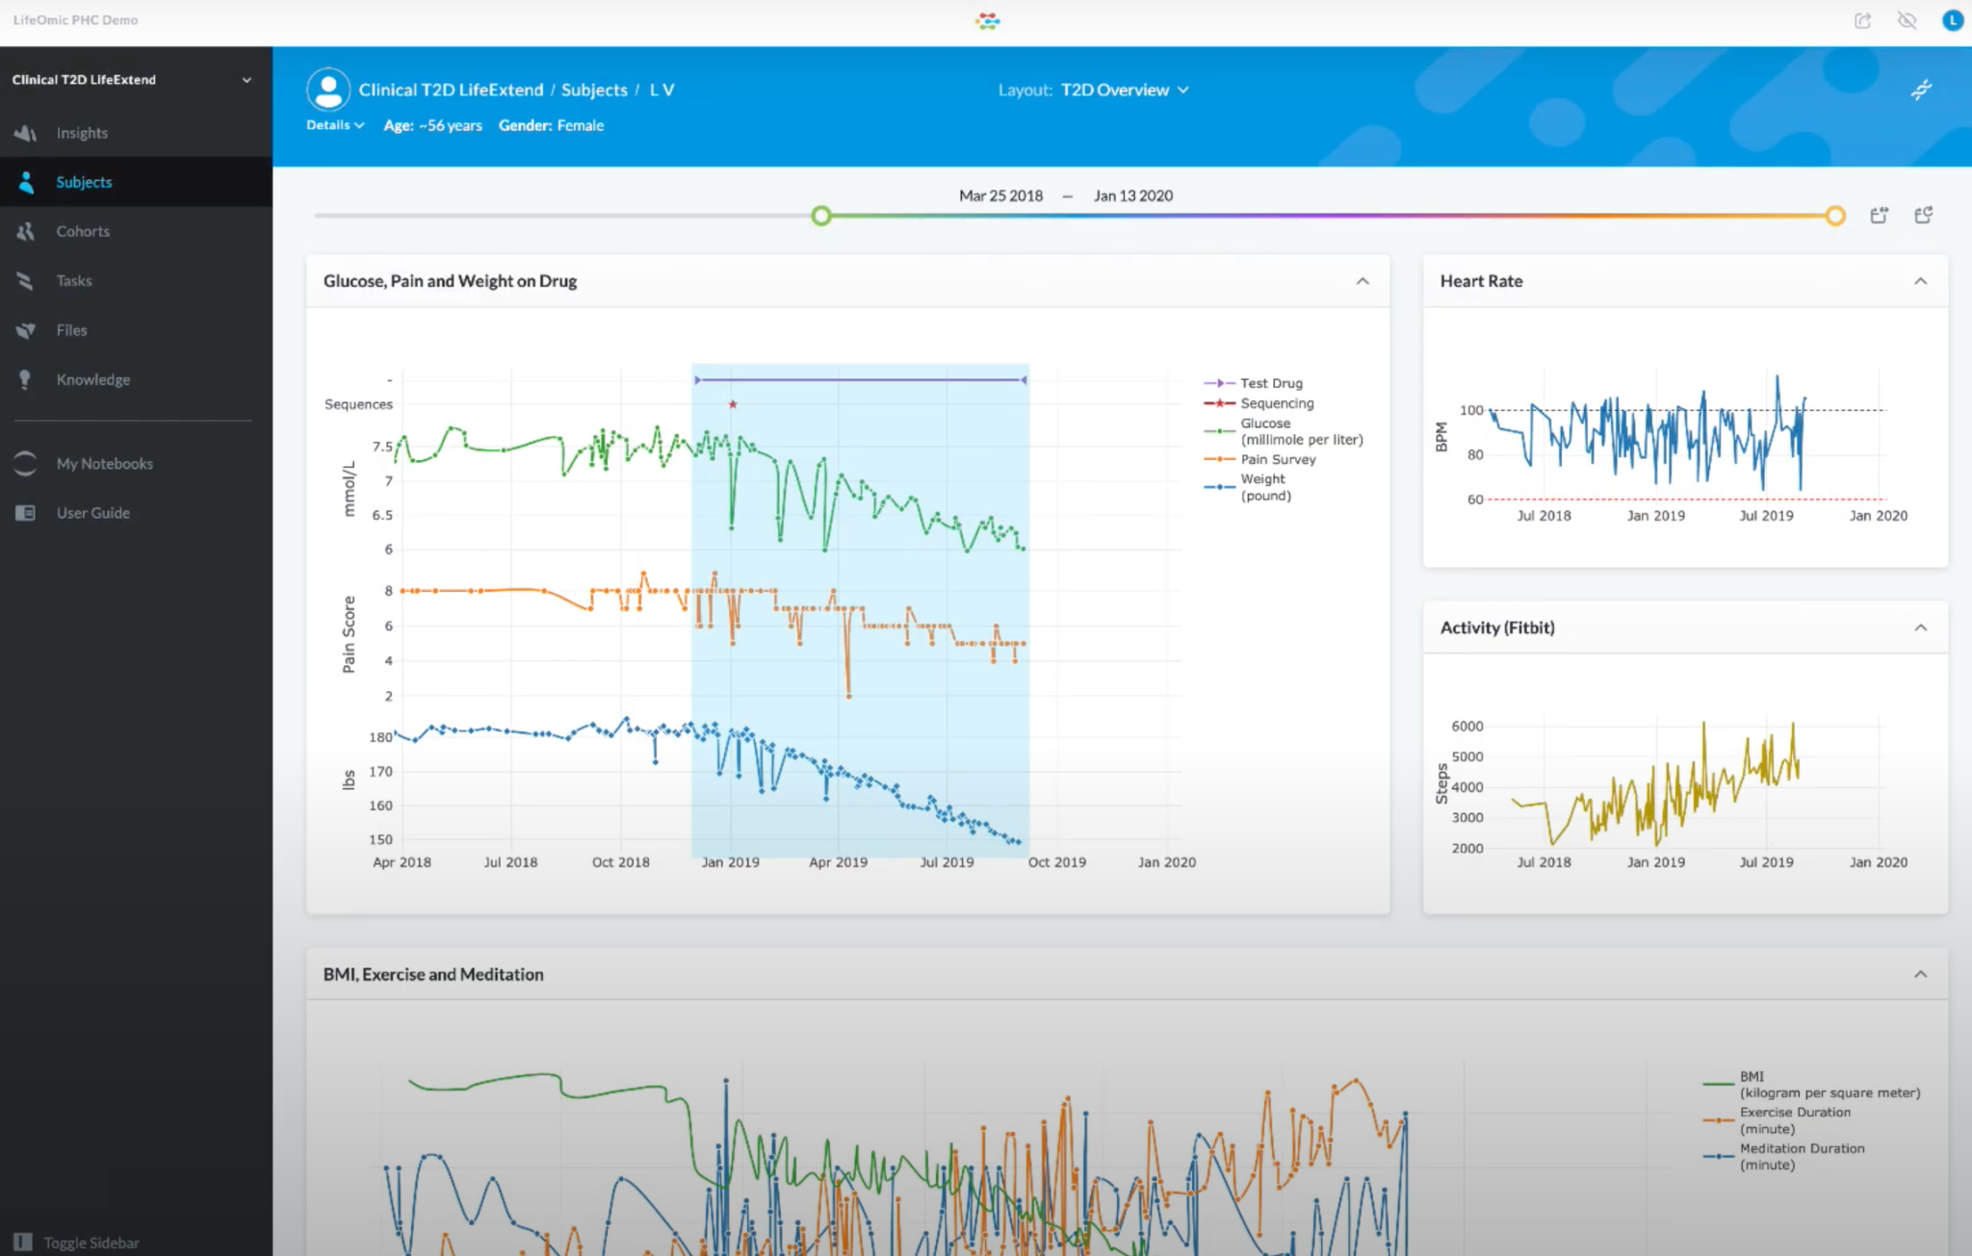Click the User Guide book icon
This screenshot has width=1972, height=1256.
point(25,513)
